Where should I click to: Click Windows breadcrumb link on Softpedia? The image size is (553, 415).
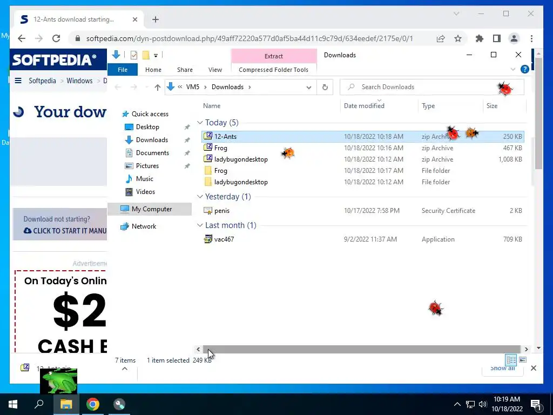coord(79,81)
